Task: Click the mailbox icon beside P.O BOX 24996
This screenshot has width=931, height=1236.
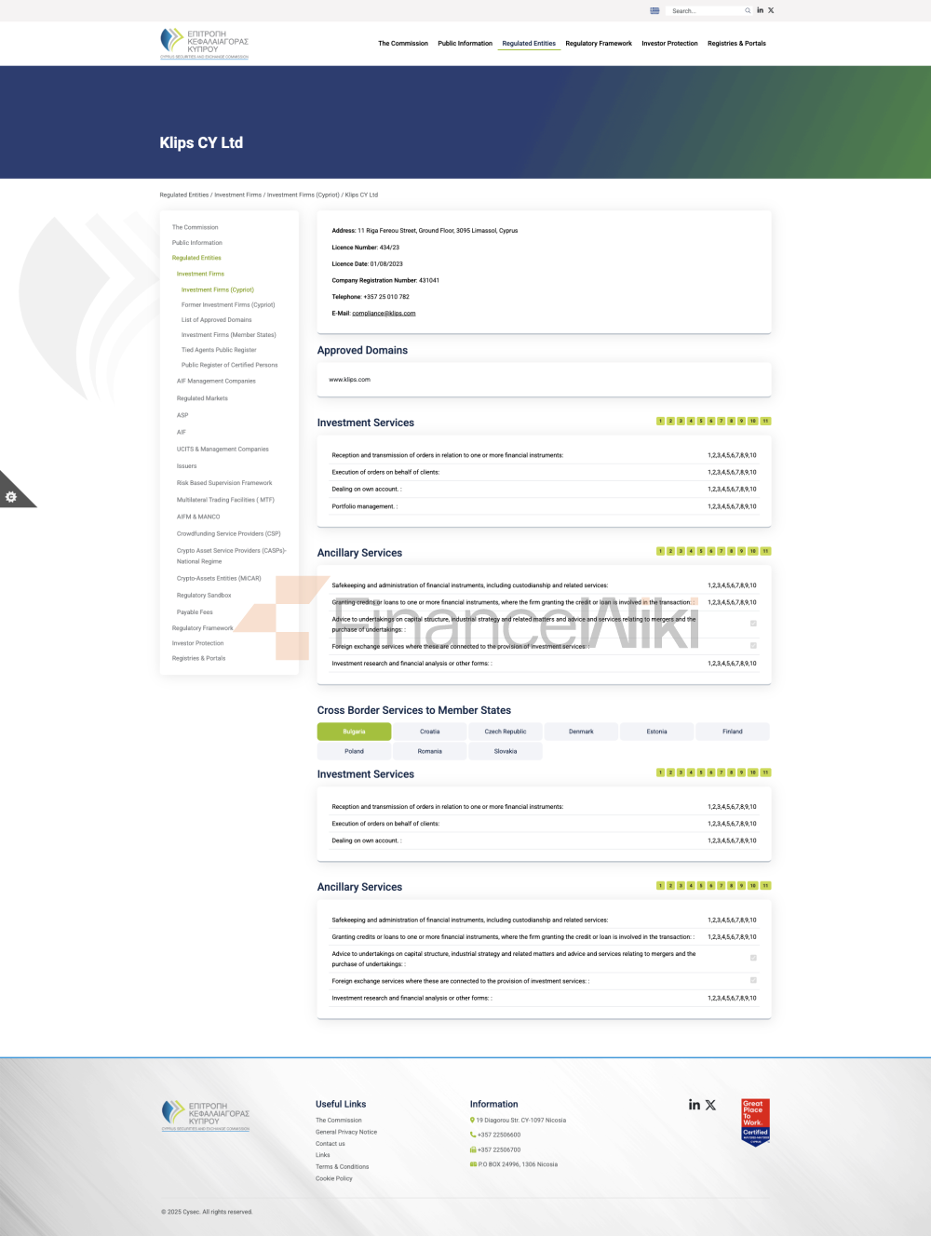Action: click(x=473, y=1164)
